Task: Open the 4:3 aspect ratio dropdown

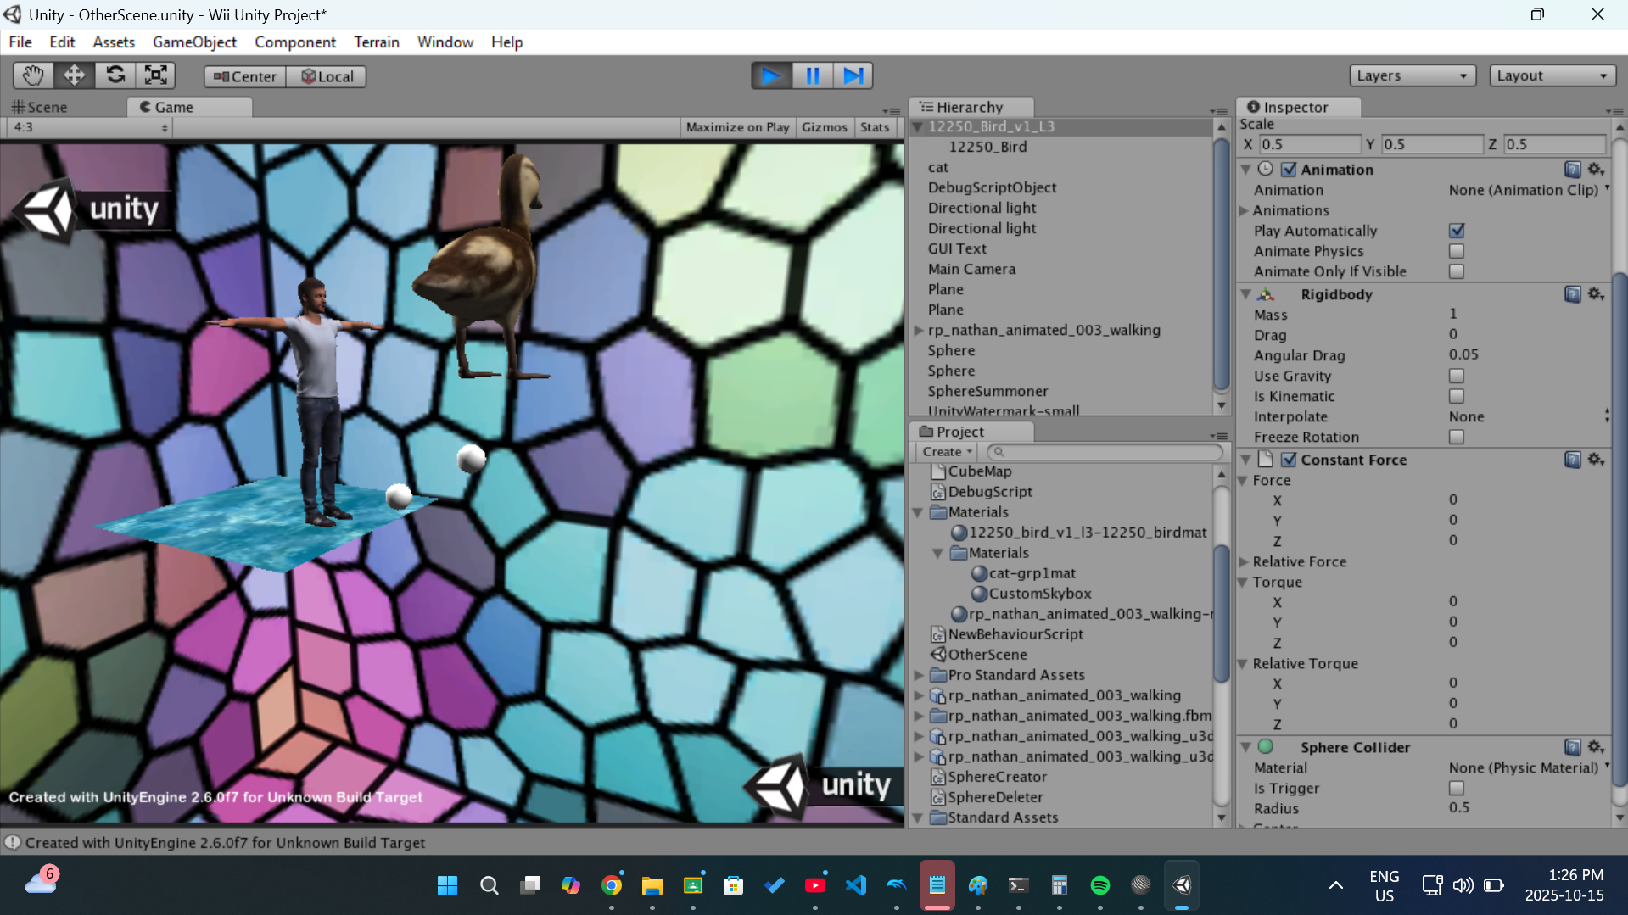Action: point(90,127)
